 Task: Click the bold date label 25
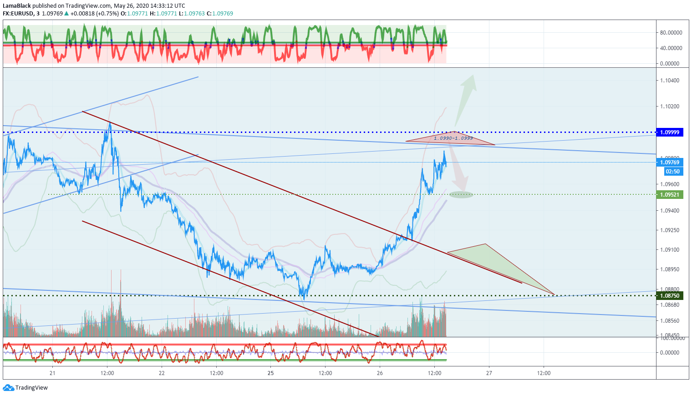pyautogui.click(x=271, y=373)
